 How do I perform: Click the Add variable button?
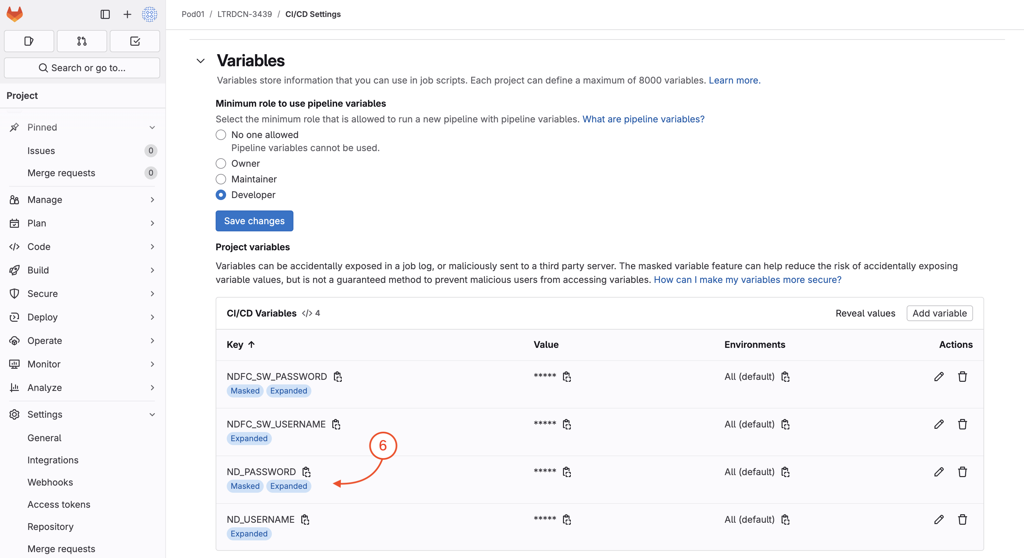point(939,313)
